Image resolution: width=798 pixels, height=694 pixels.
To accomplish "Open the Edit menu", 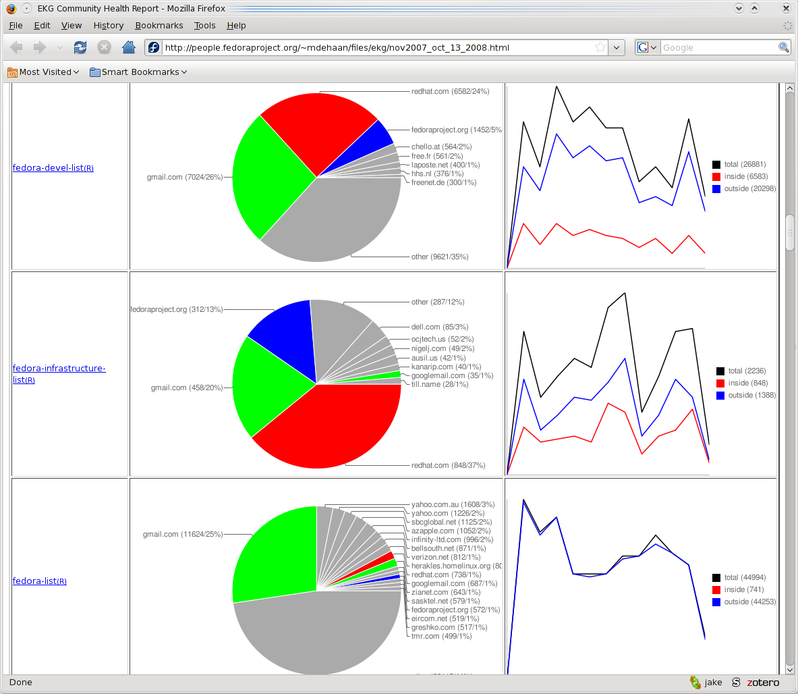I will [x=42, y=26].
